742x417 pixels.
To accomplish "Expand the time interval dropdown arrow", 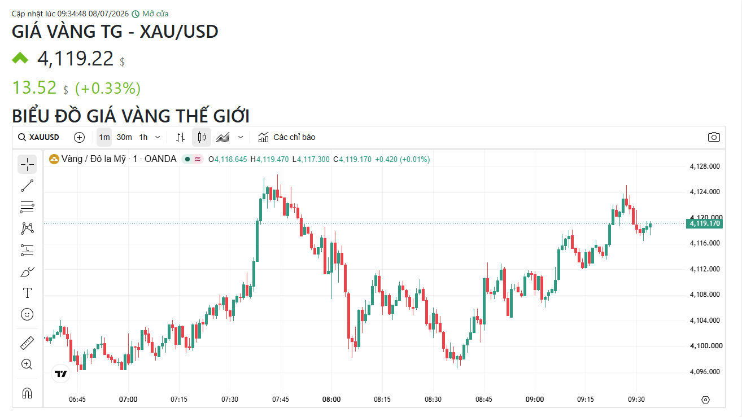I will (x=158, y=137).
